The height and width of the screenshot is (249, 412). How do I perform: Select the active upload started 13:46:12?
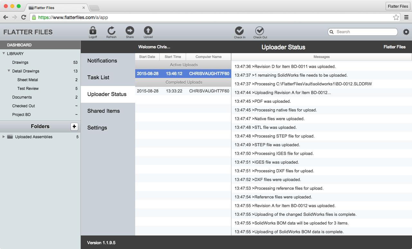coord(183,73)
